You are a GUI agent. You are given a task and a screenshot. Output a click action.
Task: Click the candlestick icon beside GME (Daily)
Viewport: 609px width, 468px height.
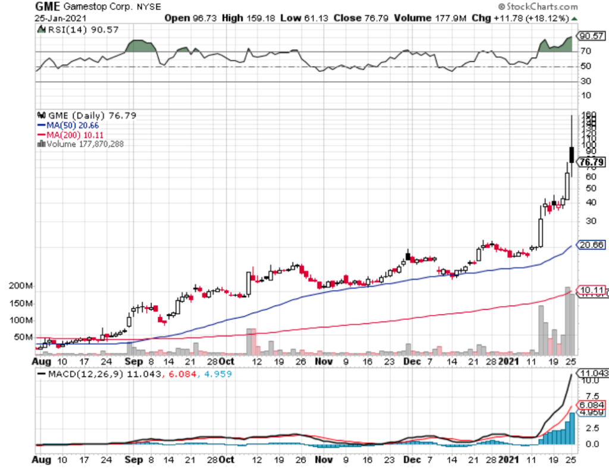(40, 115)
